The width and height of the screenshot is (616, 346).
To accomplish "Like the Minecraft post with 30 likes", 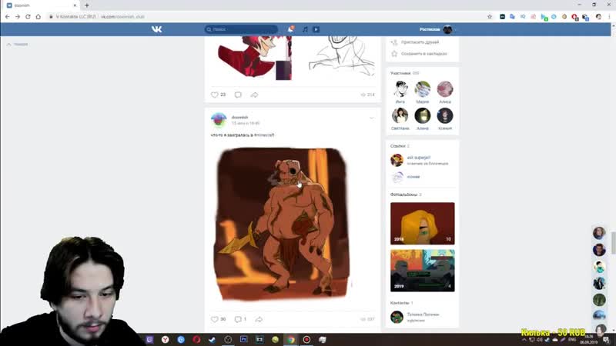I will (218, 319).
